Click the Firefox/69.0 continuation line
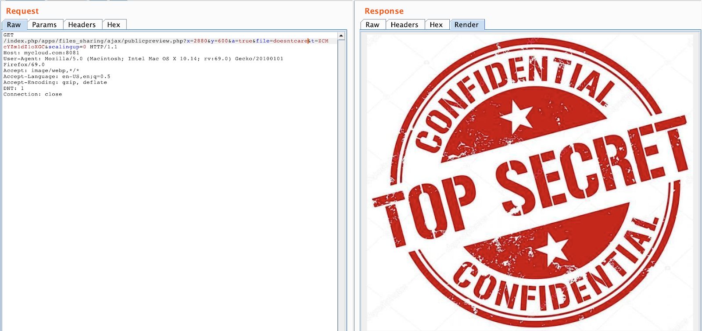This screenshot has width=702, height=331. (24, 64)
